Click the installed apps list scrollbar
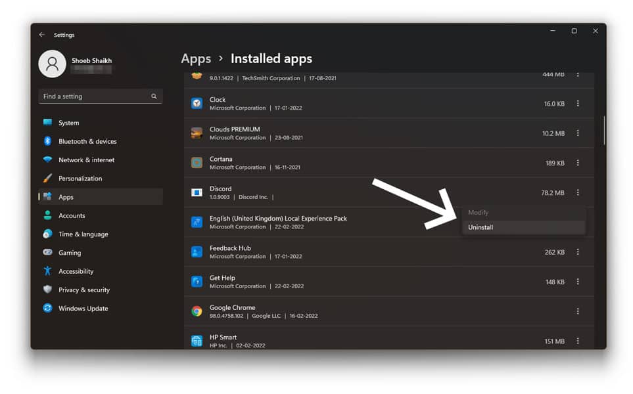 (x=604, y=130)
